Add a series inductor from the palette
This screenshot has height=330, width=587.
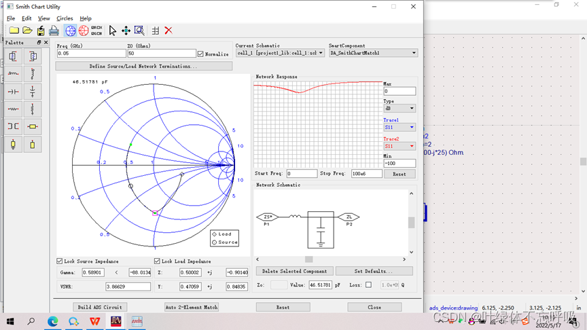click(13, 74)
